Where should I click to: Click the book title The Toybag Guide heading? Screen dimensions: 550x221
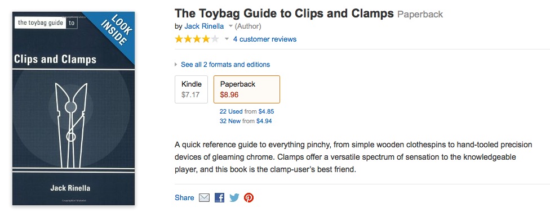pyautogui.click(x=284, y=13)
